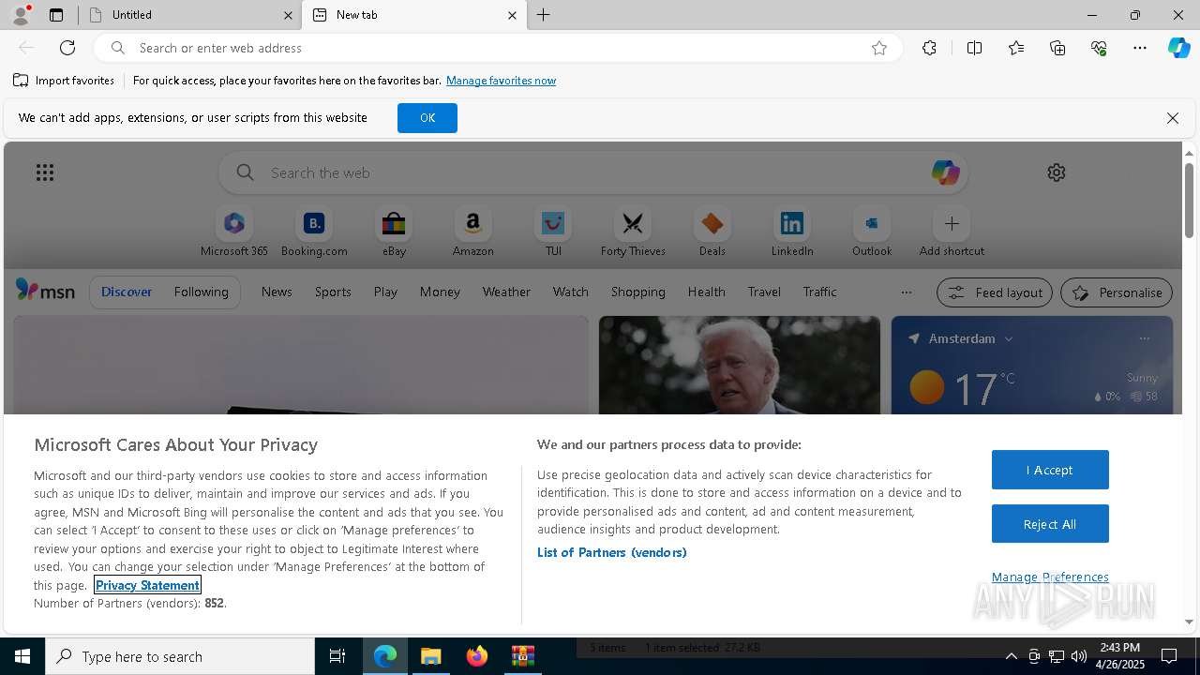Open the MSN app launcher grid
1200x675 pixels.
pos(45,172)
